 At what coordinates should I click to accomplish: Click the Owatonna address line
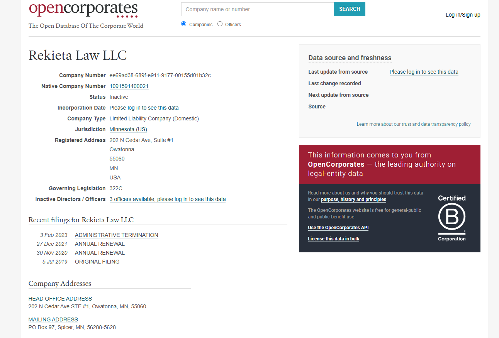[x=122, y=149]
